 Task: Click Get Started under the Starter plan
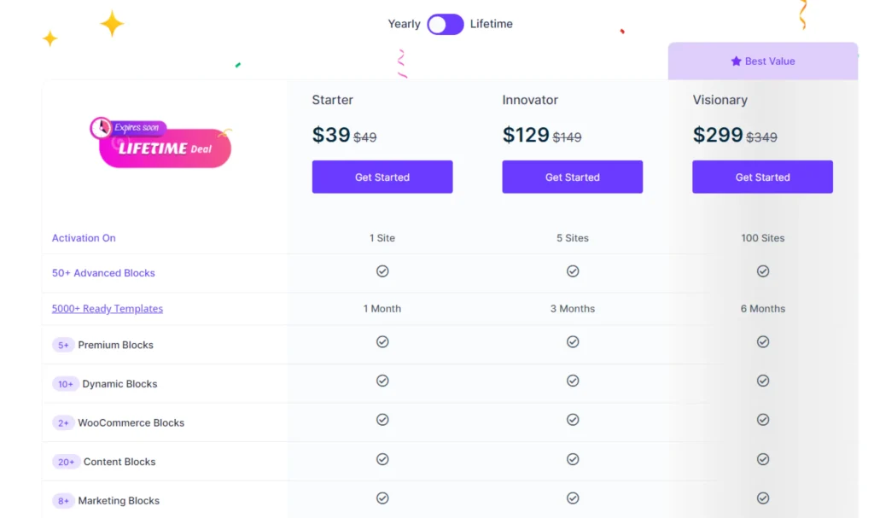click(382, 177)
